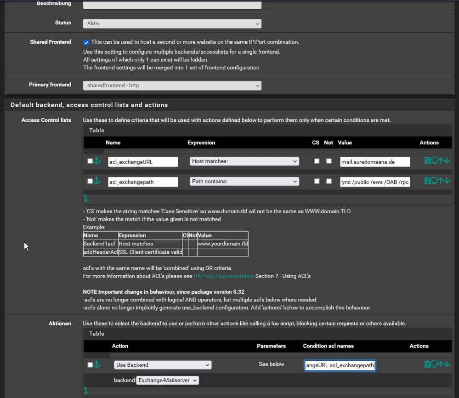Click the 'See below' parameters text
Screen dimensions: 459x398
272,364
